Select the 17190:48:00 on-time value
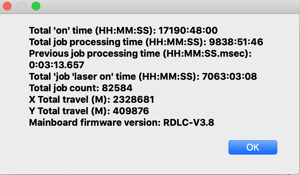The height and width of the screenshot is (175, 300). pyautogui.click(x=188, y=30)
